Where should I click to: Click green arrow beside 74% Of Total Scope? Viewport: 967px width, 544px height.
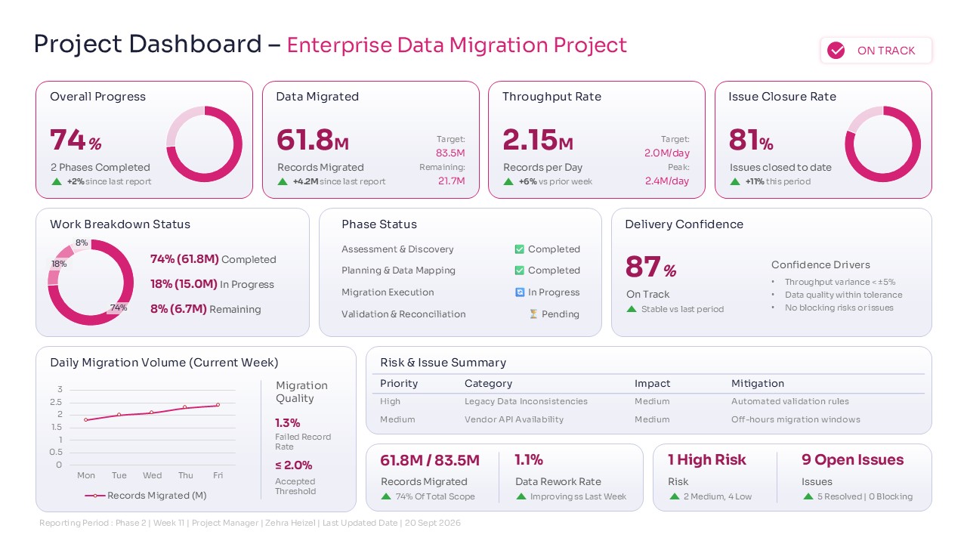click(385, 496)
